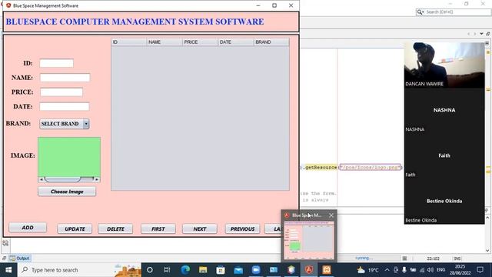Click the image scrollbar left arrow

tap(41, 179)
